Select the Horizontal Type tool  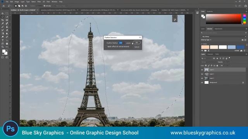click(3, 40)
